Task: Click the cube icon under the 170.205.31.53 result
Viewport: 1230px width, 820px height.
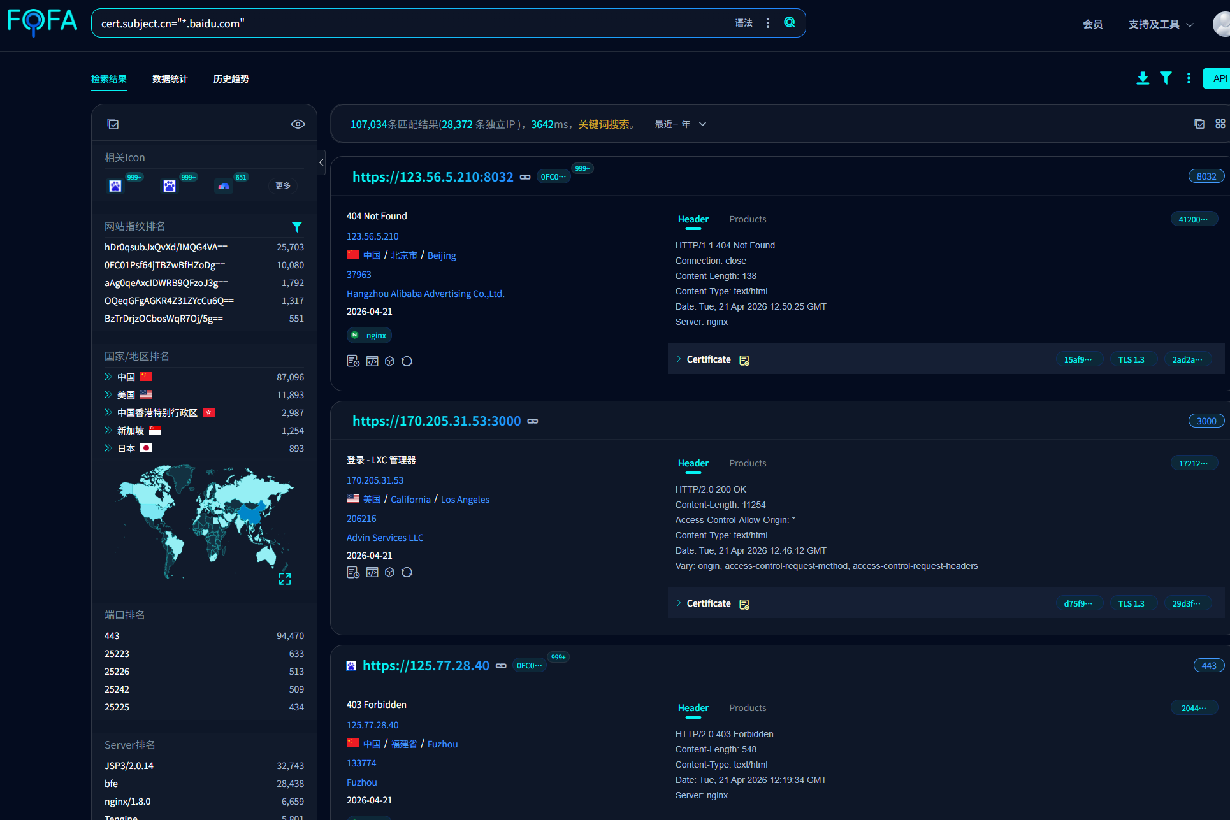Action: [x=389, y=572]
